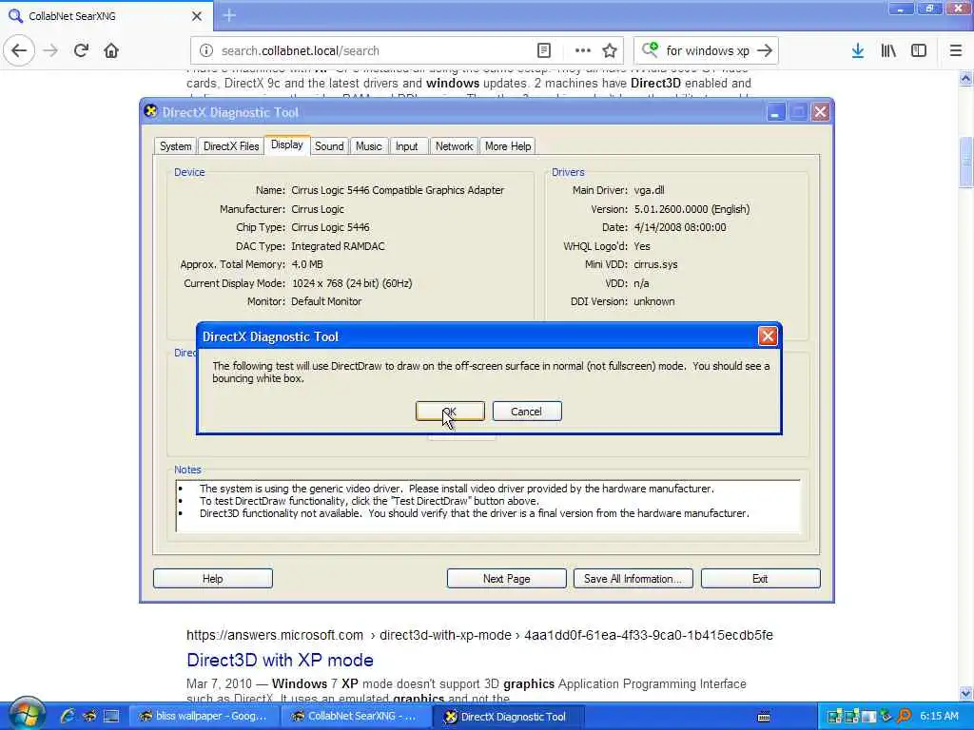This screenshot has height=730, width=974.
Task: Click the 'Cirrus Logic 5446 Compatible Graphics Adapter' name
Action: pos(398,190)
